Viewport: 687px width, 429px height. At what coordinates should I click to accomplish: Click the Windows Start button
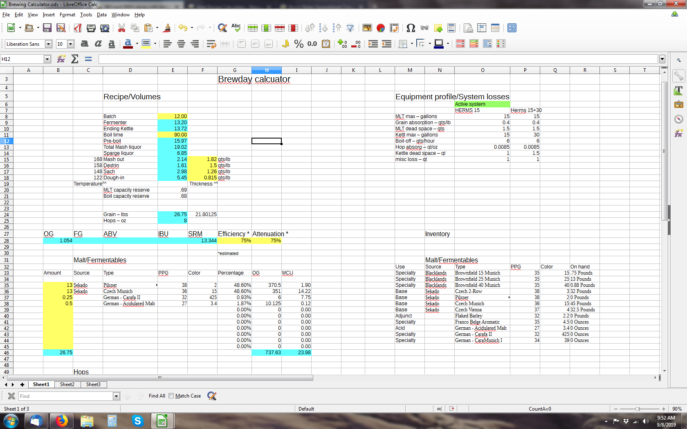pyautogui.click(x=11, y=421)
